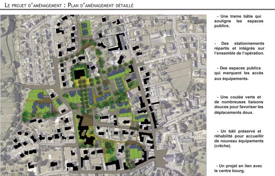Click the "Des espaces publics" paragraph

click(239, 73)
